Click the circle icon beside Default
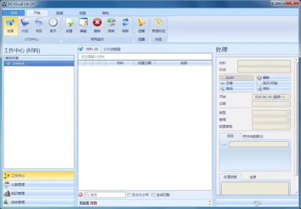Viewport: 301px width, 209px height. tap(8, 63)
